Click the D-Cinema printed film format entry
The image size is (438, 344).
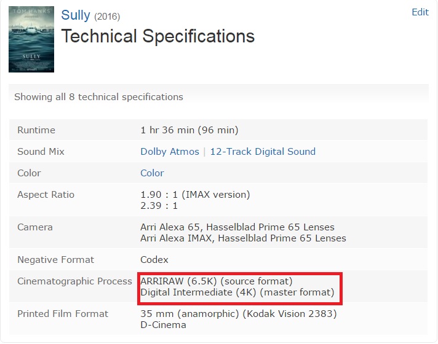(x=163, y=325)
